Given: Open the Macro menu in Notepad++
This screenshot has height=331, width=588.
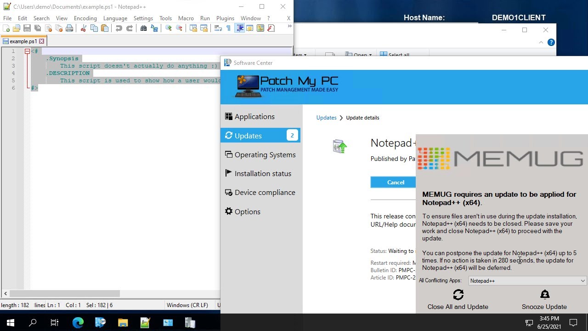Looking at the screenshot, I should click(186, 18).
